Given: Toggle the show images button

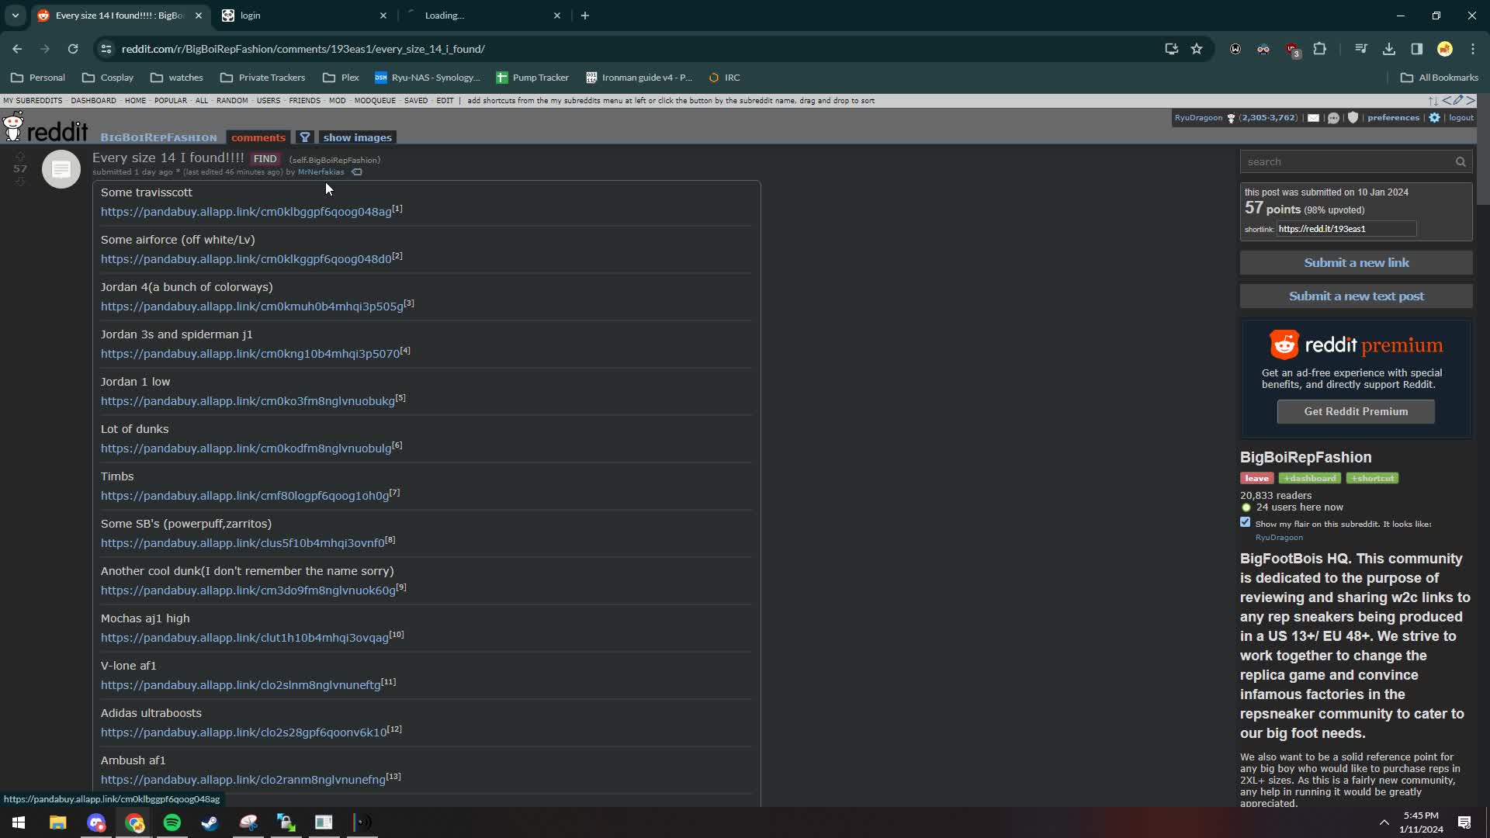Looking at the screenshot, I should [x=357, y=137].
